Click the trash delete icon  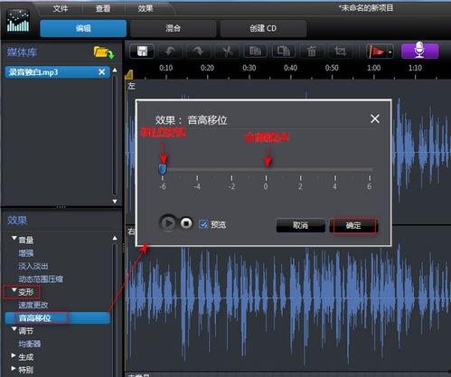312,52
